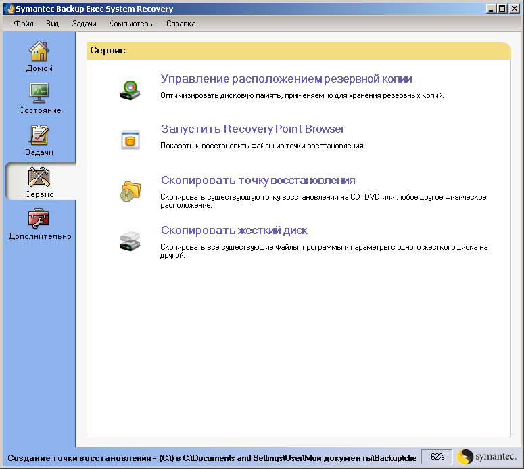Open Скопировать жесткий диск link
The height and width of the screenshot is (469, 524).
click(234, 231)
